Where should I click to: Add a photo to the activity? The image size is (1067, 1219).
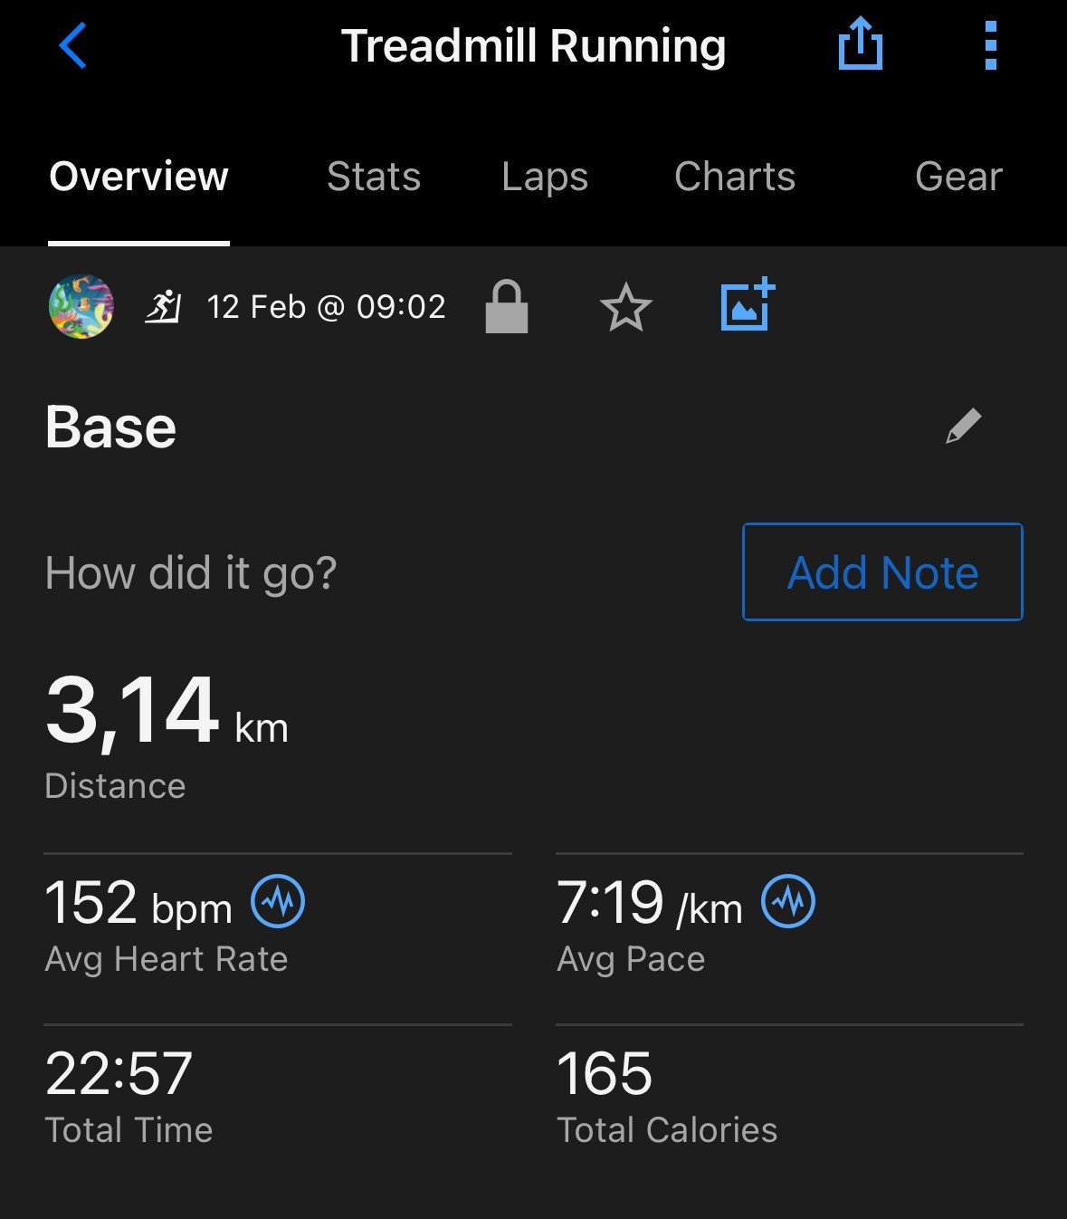[x=748, y=304]
